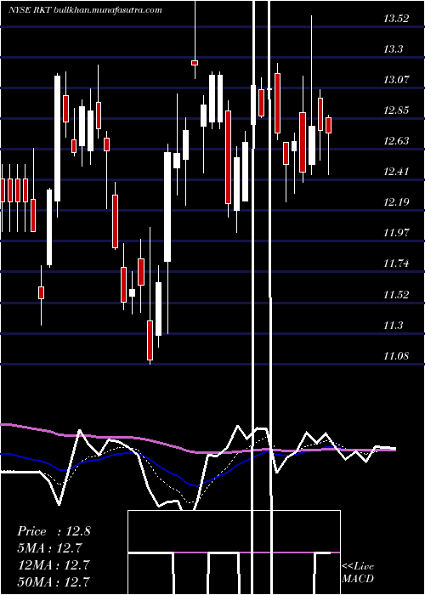Click the 12.19 price axis label
The width and height of the screenshot is (425, 595).
coord(396,202)
